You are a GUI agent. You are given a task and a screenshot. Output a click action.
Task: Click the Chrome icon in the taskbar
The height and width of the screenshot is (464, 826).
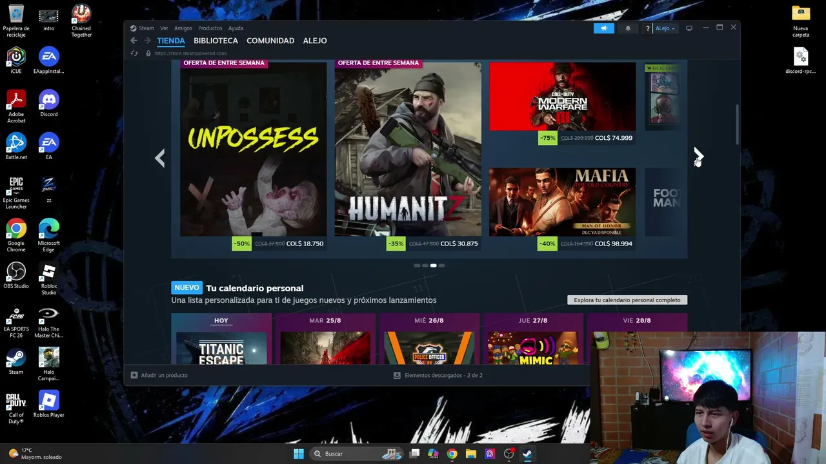(x=452, y=454)
